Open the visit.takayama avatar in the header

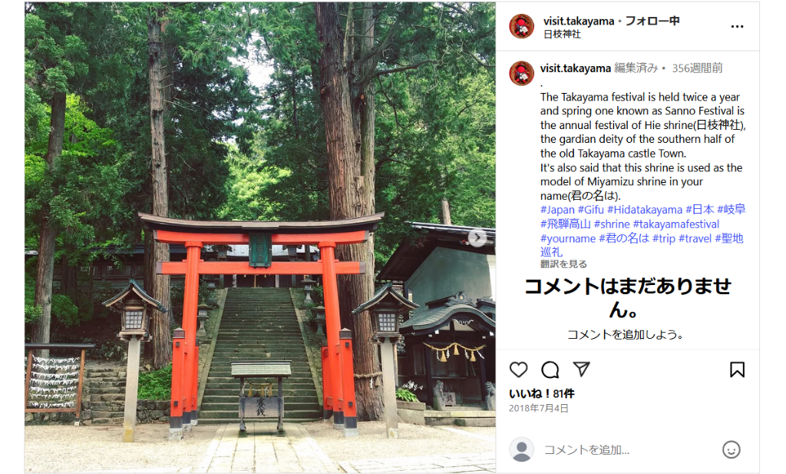521,27
